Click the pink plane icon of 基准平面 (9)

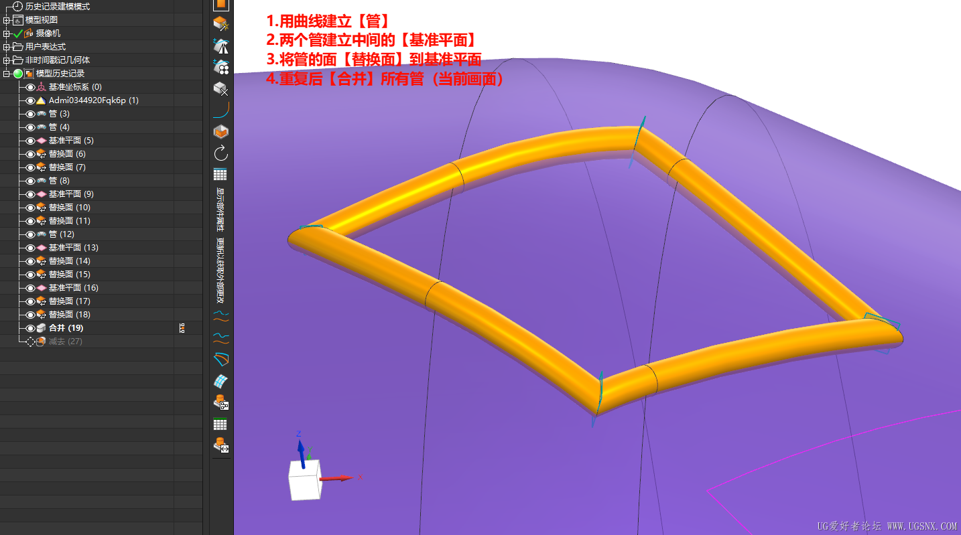click(41, 194)
